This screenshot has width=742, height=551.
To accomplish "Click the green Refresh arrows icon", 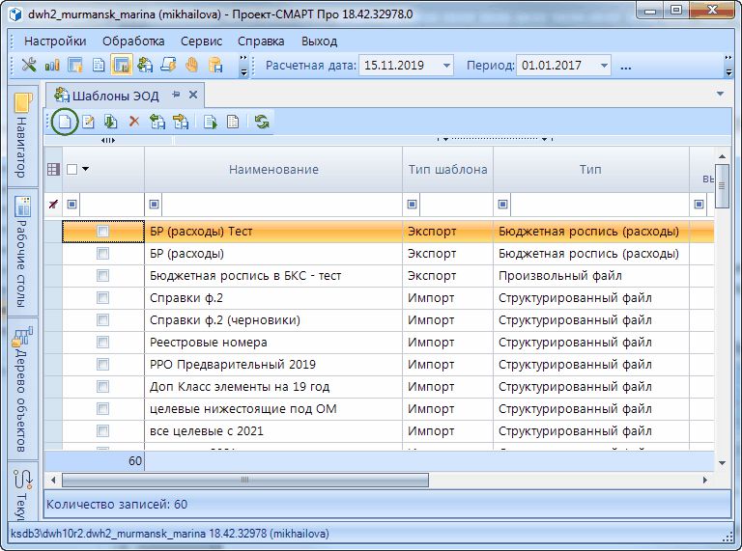I will tap(262, 122).
